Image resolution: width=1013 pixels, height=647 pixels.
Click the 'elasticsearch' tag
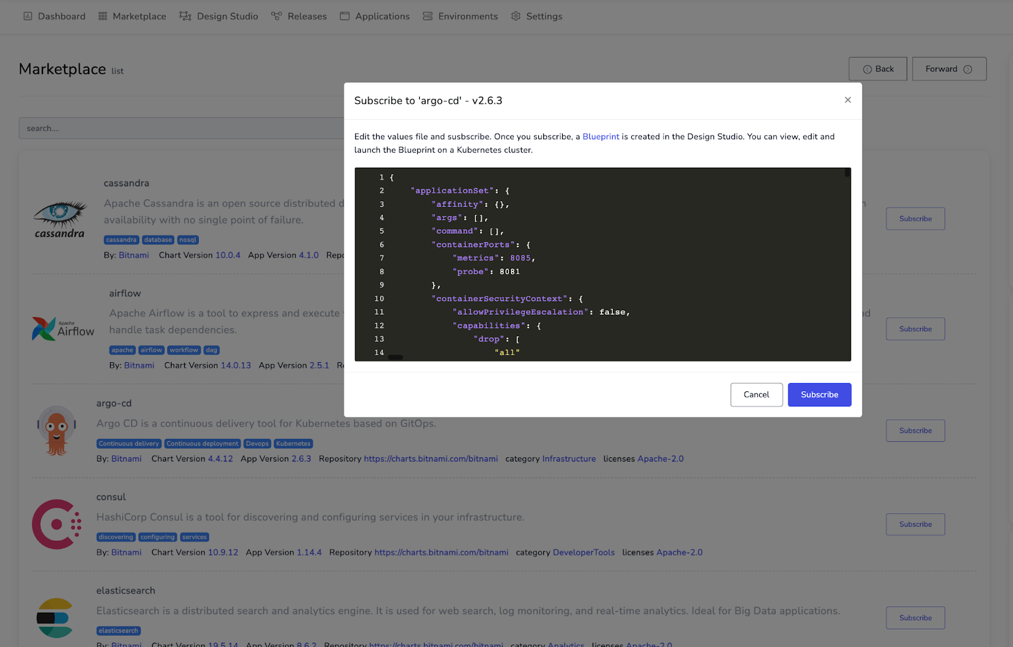tap(118, 631)
